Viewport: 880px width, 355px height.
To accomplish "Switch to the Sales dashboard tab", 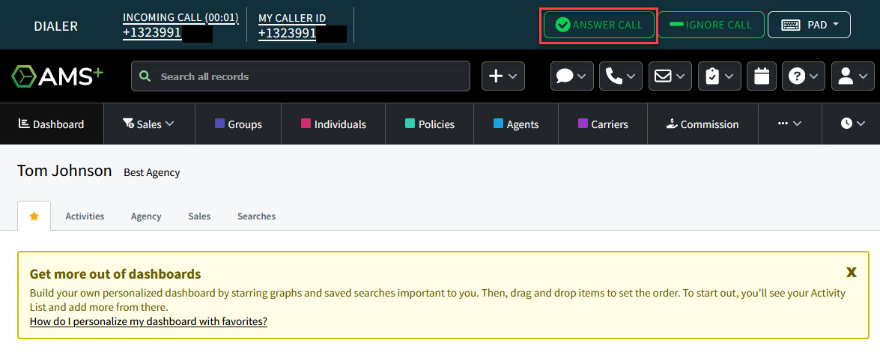I will pos(199,216).
